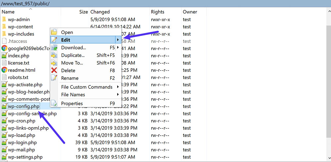The width and height of the screenshot is (331, 162).
Task: Expand the File Custom Commands submenu arrow
Action: [x=118, y=87]
